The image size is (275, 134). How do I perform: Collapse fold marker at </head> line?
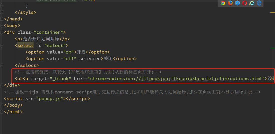pyautogui.click(x=2, y=19)
